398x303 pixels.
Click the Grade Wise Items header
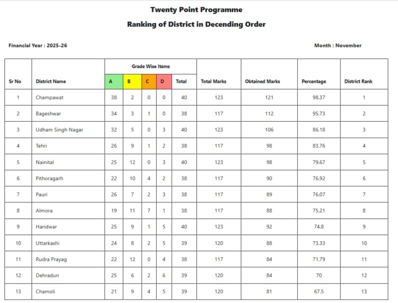point(151,67)
